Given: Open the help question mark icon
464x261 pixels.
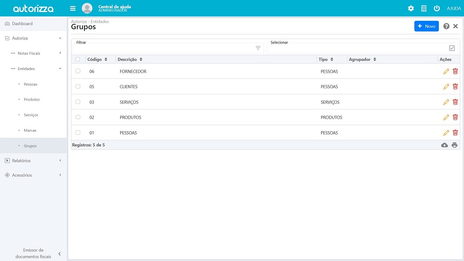Looking at the screenshot, I should pos(446,26).
